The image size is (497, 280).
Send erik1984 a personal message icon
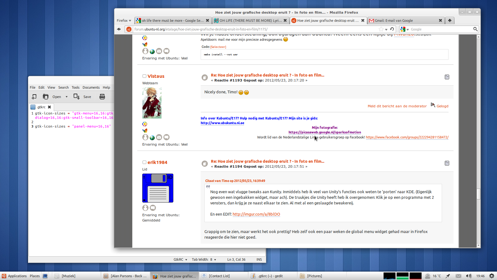[x=153, y=208]
